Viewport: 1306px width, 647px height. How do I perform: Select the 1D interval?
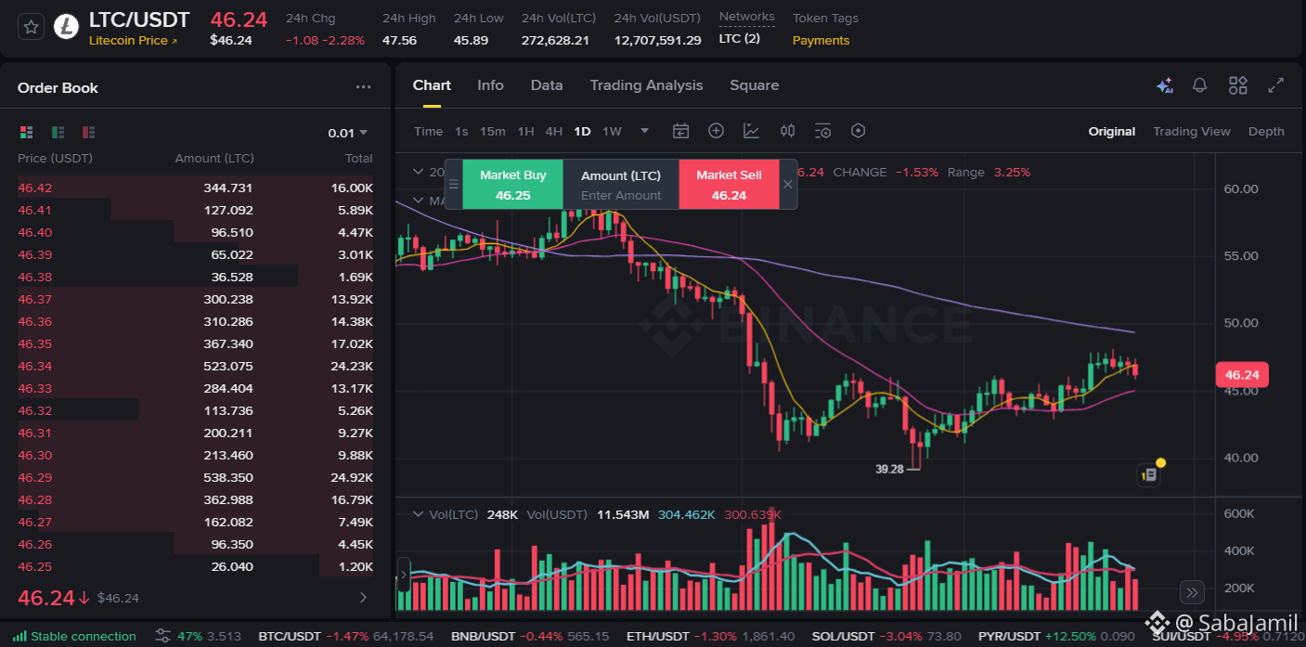coord(582,131)
